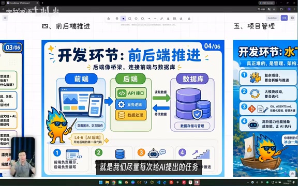Select the Diamond shape tool
The width and height of the screenshot is (298, 186).
point(136,19)
